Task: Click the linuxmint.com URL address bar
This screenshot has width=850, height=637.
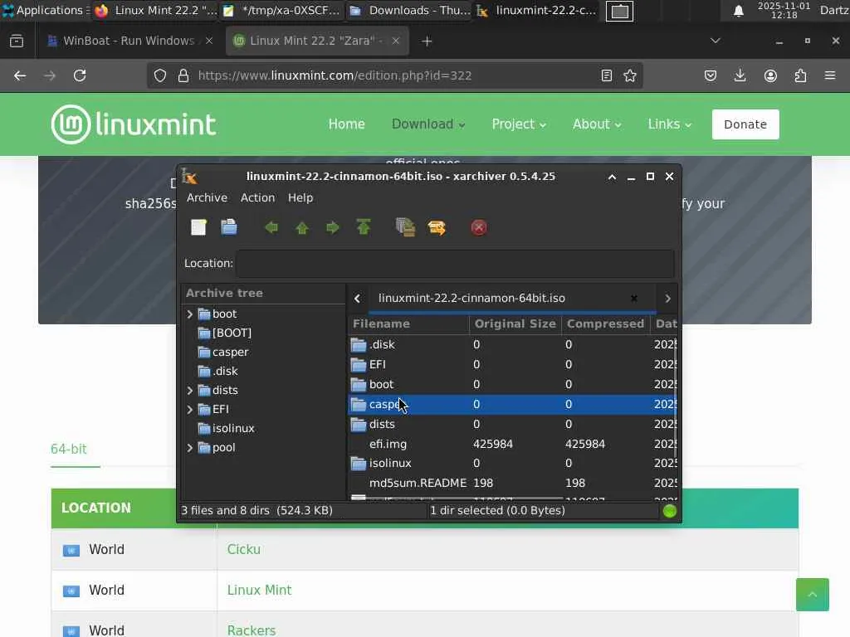Action: [x=396, y=75]
